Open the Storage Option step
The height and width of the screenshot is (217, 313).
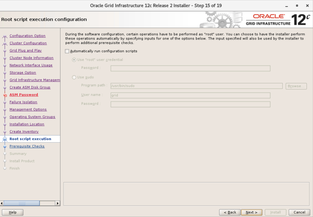(23, 73)
